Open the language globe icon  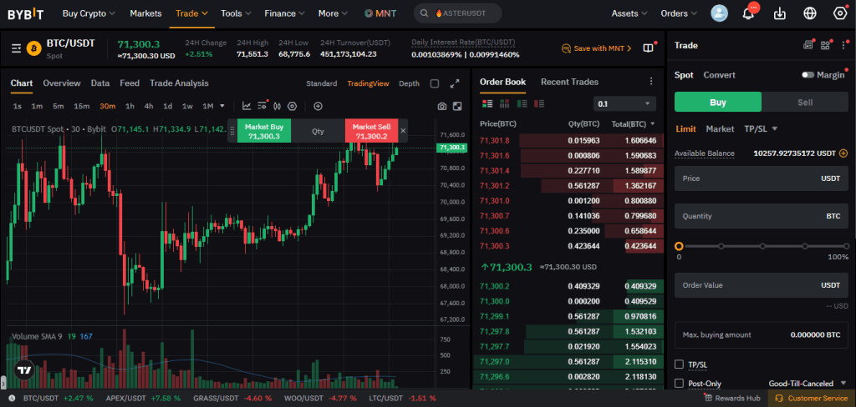tap(810, 13)
